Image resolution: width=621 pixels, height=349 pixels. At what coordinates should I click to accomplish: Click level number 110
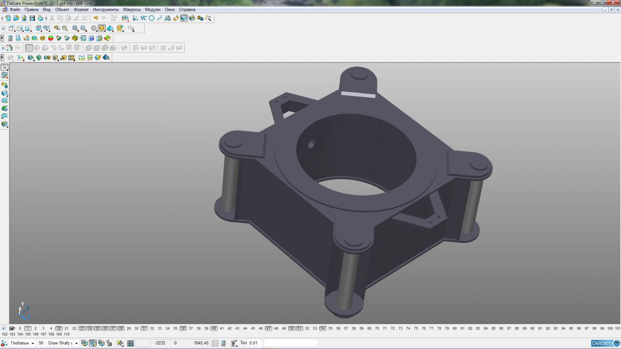tap(67, 334)
